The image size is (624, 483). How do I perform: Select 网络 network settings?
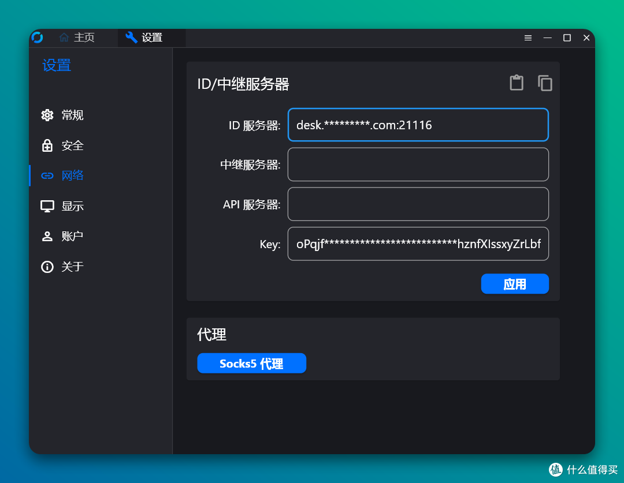coord(62,175)
